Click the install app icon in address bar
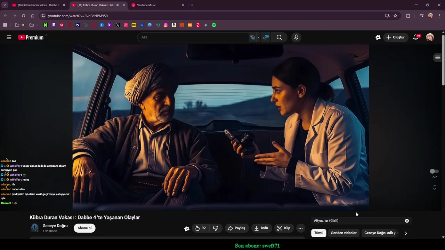 pyautogui.click(x=387, y=16)
